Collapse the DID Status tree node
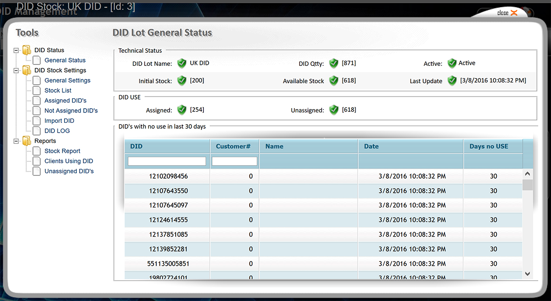 pos(16,50)
